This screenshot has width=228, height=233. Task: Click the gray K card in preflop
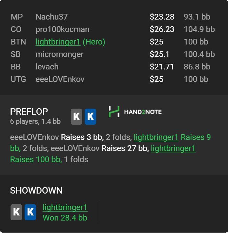(x=76, y=117)
